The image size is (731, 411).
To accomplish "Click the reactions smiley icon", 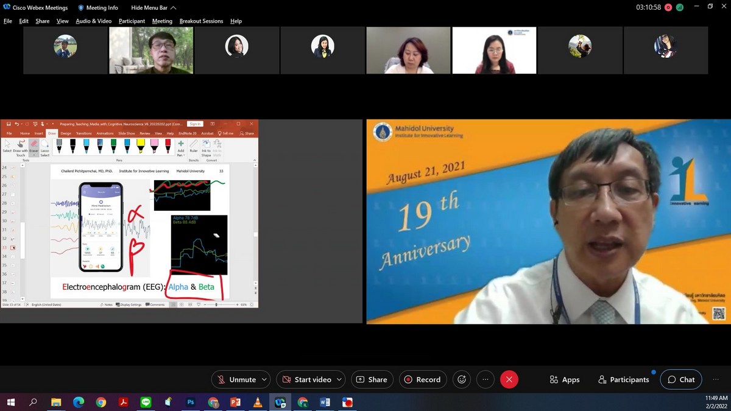I will [462, 379].
